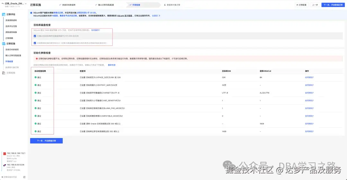Click the 检查项 column header

83,71
